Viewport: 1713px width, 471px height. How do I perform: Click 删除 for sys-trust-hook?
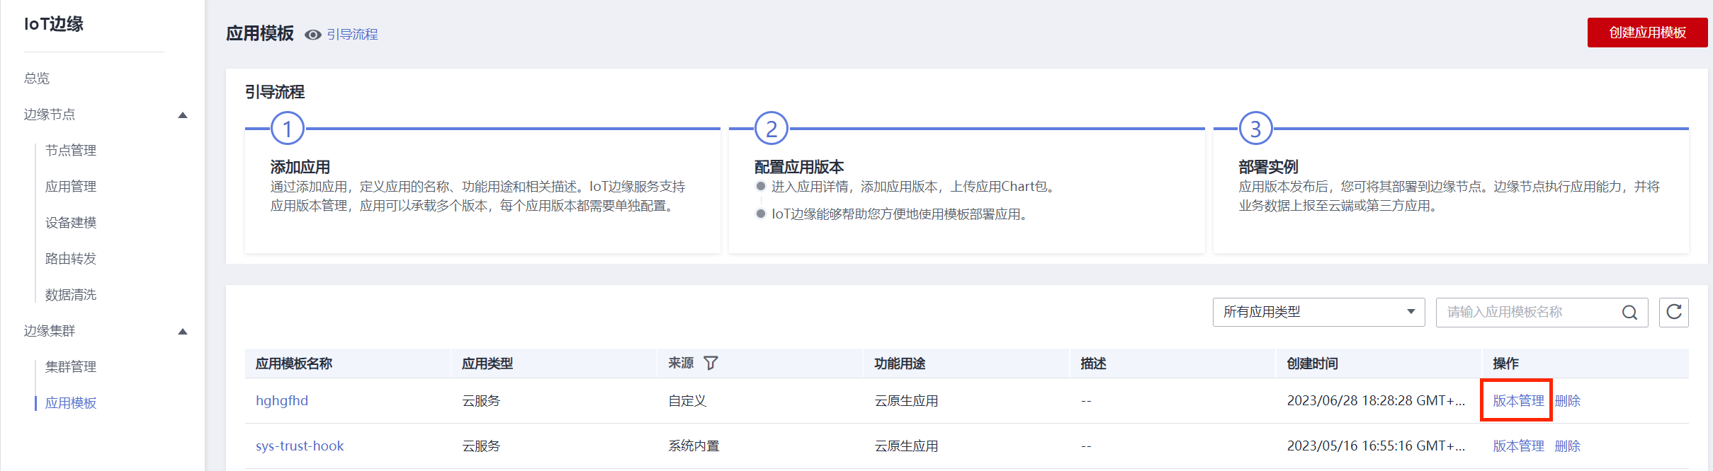coord(1568,446)
